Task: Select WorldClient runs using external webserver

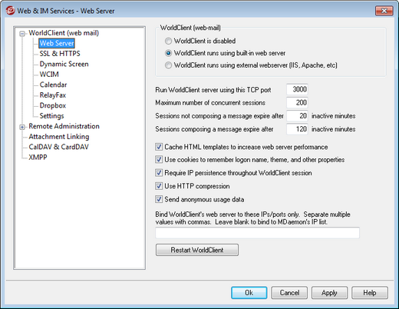Action: 168,65
